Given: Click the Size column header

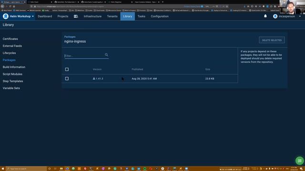Looking at the screenshot, I should pyautogui.click(x=208, y=69).
